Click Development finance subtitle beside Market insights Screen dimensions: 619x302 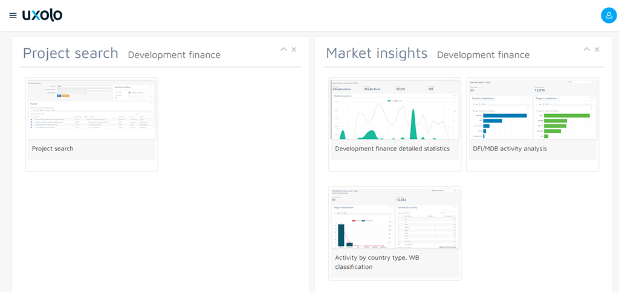483,55
